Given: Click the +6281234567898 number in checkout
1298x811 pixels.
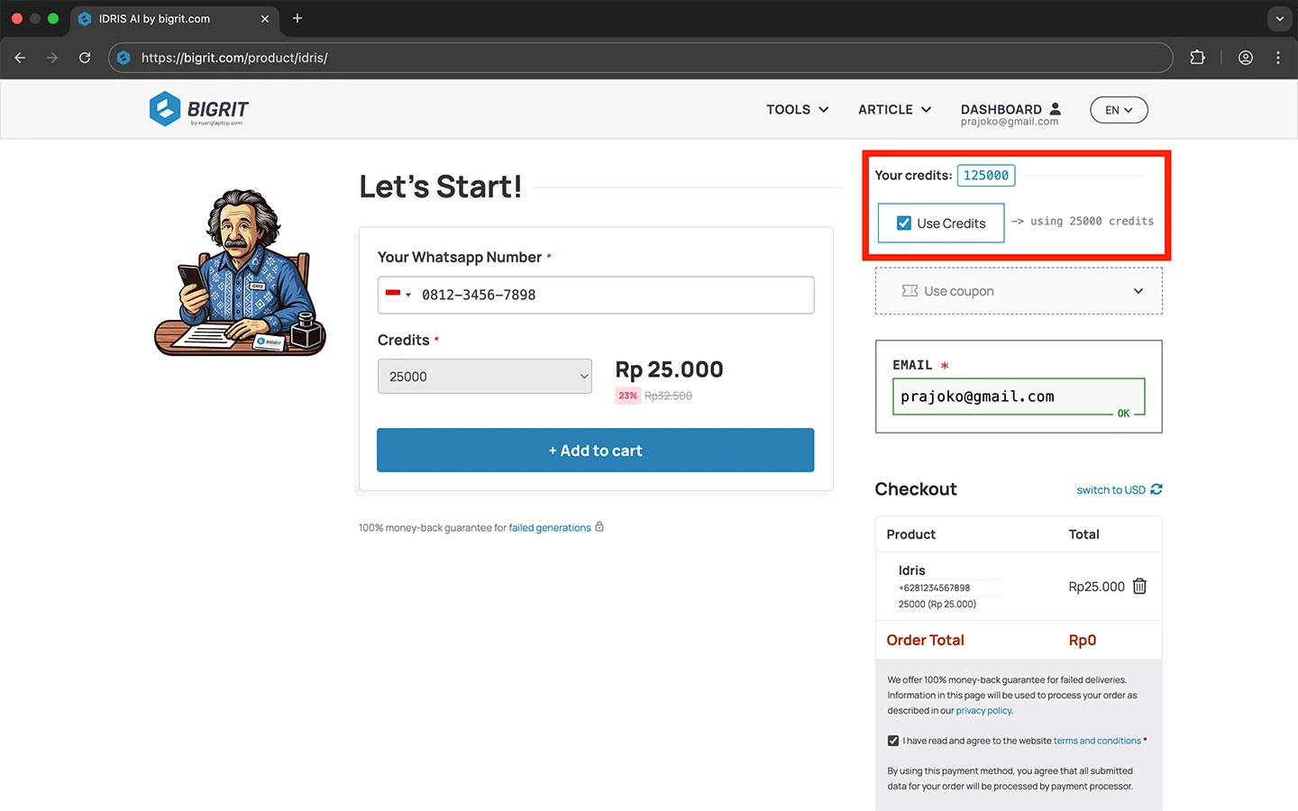Looking at the screenshot, I should pyautogui.click(x=934, y=588).
